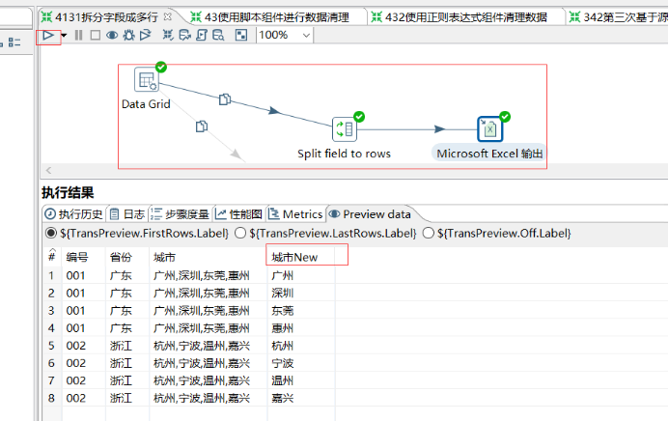Explore database connection icon
Screen dimensions: 669x421
(x=218, y=35)
